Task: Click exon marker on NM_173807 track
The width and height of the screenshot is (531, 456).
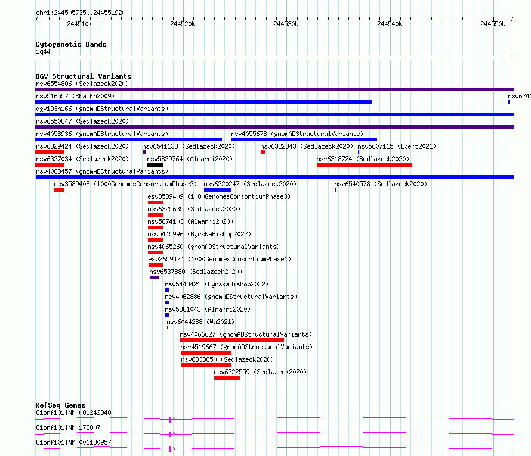Action: 169,435
